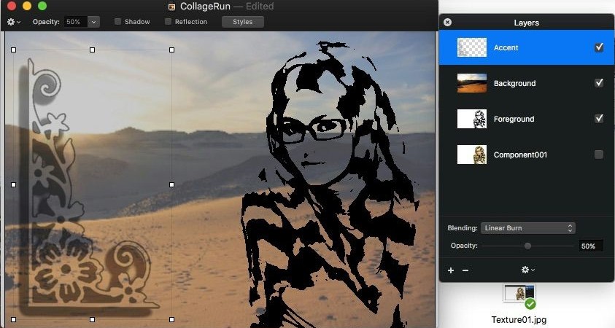Remove layer with minus icon
The image size is (615, 328).
465,270
